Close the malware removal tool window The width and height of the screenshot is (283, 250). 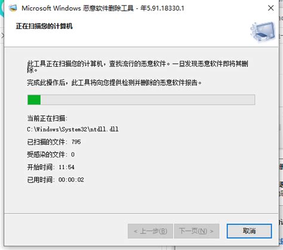coord(270,8)
